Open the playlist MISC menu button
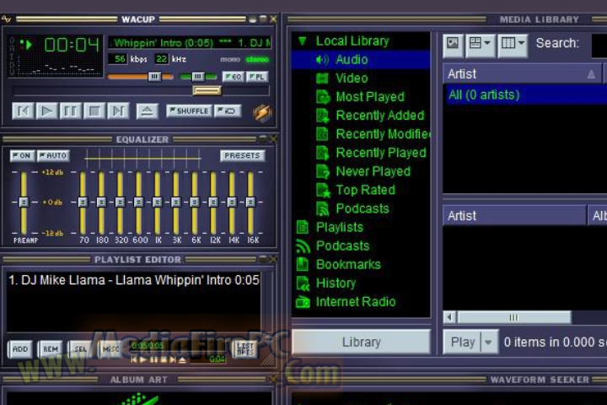 tap(110, 349)
